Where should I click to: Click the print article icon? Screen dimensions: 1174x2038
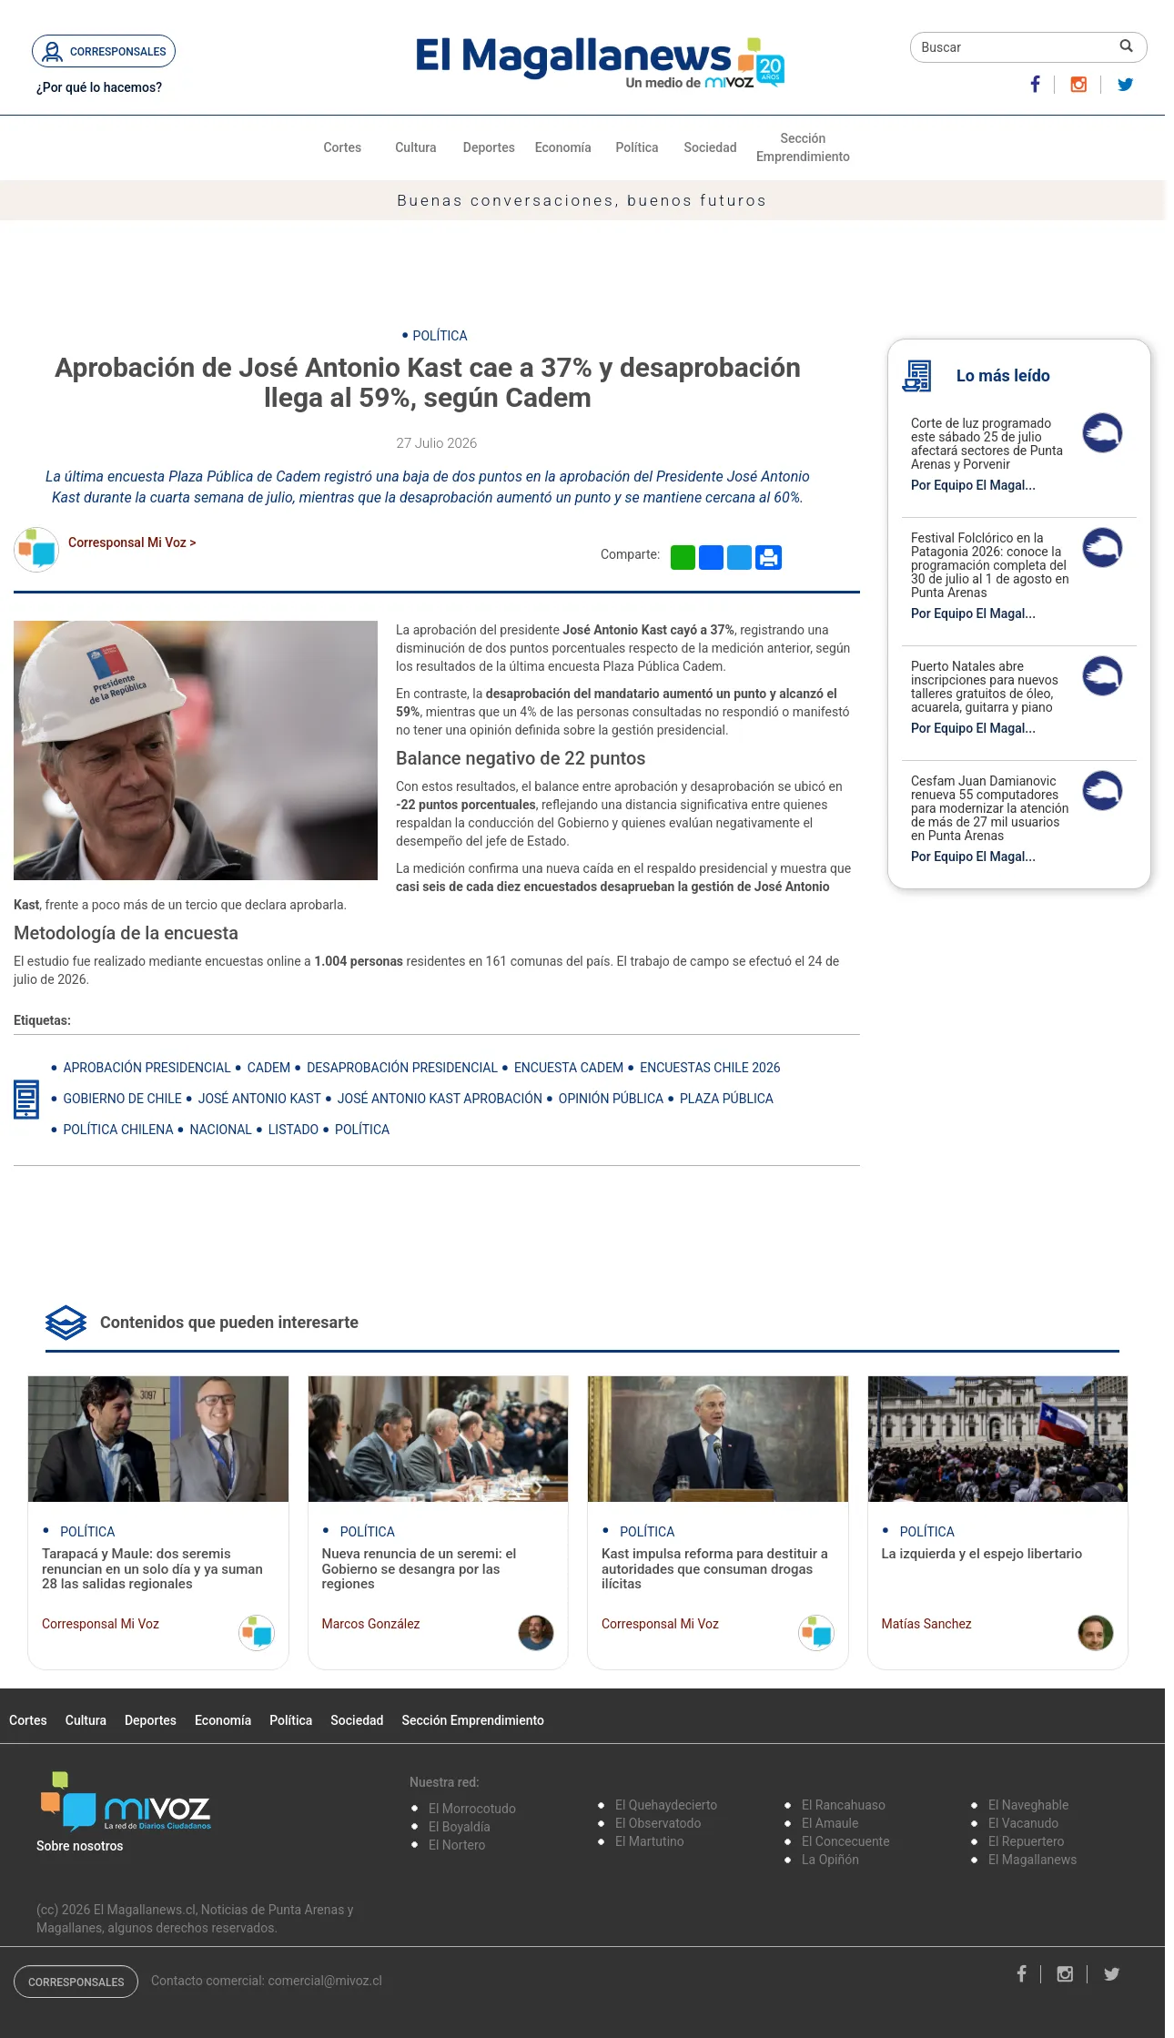(x=769, y=557)
